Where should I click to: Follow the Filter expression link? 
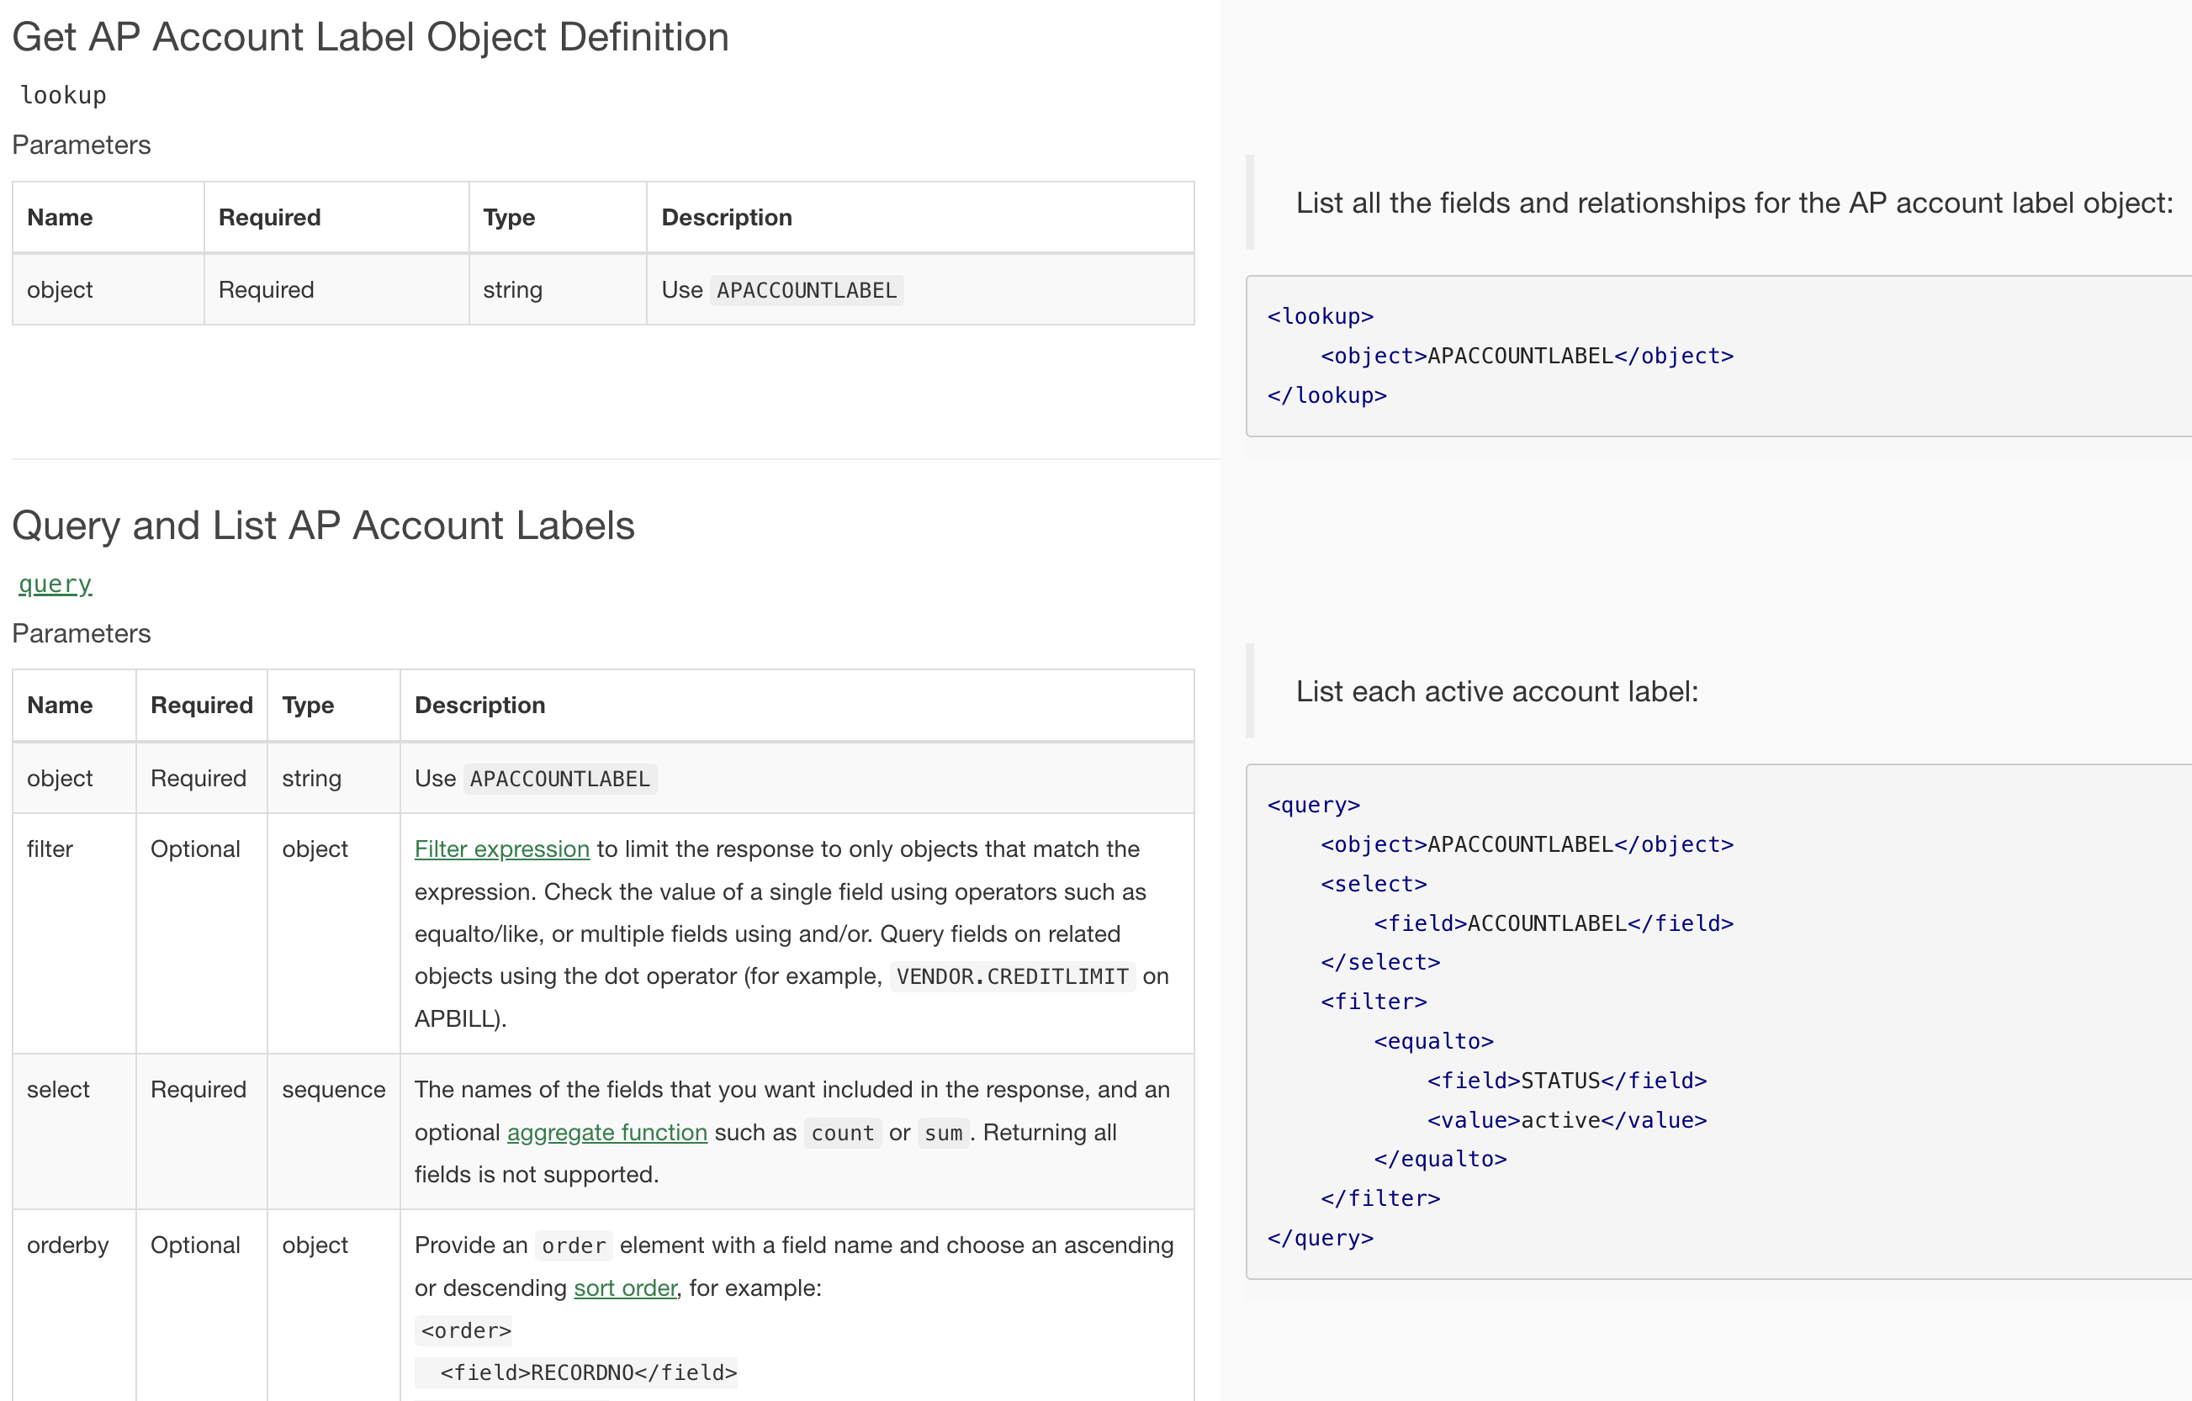click(501, 849)
